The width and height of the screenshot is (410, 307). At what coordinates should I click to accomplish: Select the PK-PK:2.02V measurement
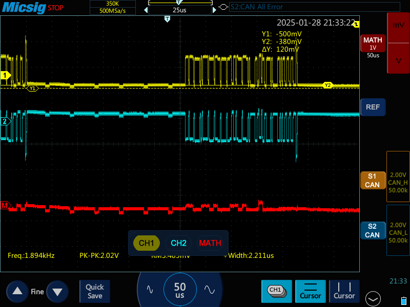point(99,255)
